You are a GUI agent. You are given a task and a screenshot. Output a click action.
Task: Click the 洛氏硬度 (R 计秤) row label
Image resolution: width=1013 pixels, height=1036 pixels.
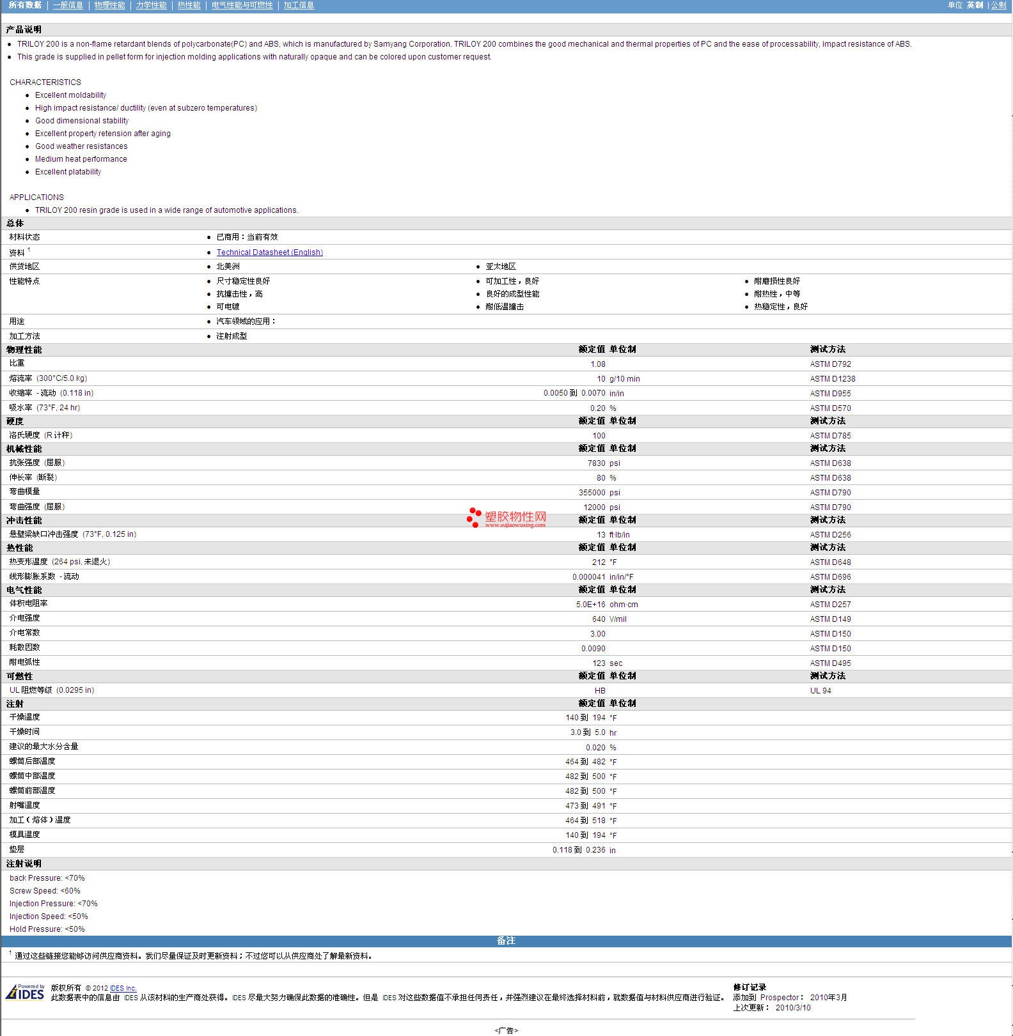tap(41, 435)
